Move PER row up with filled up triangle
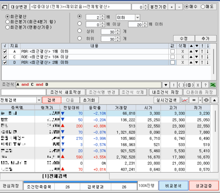Screen dimensions: 220x193 191,62
